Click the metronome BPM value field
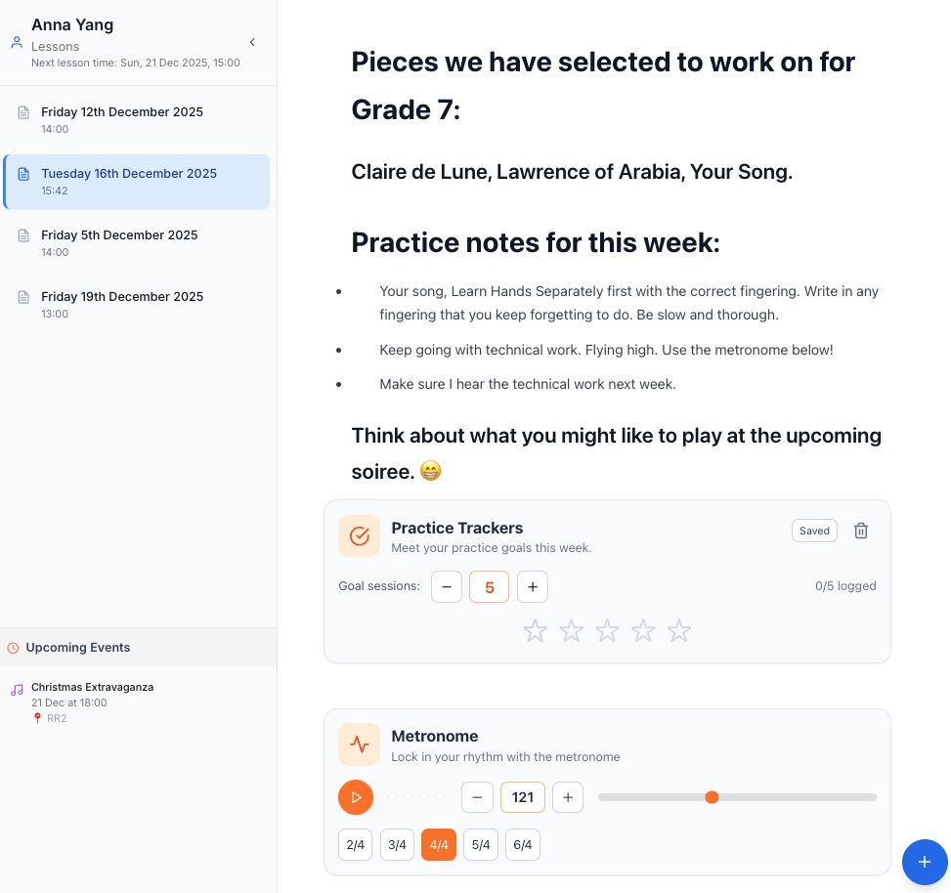This screenshot has height=893, width=951. (523, 797)
